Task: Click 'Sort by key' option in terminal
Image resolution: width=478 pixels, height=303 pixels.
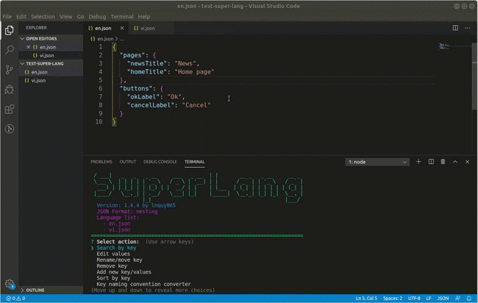Action: (113, 278)
